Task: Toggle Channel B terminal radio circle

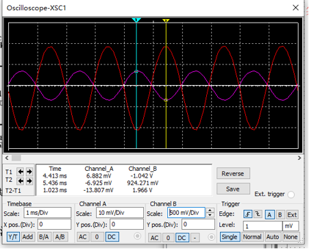Action: 212,237
